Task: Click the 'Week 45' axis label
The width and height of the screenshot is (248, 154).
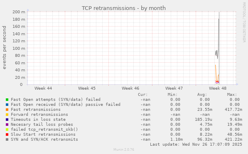Action: (87, 88)
